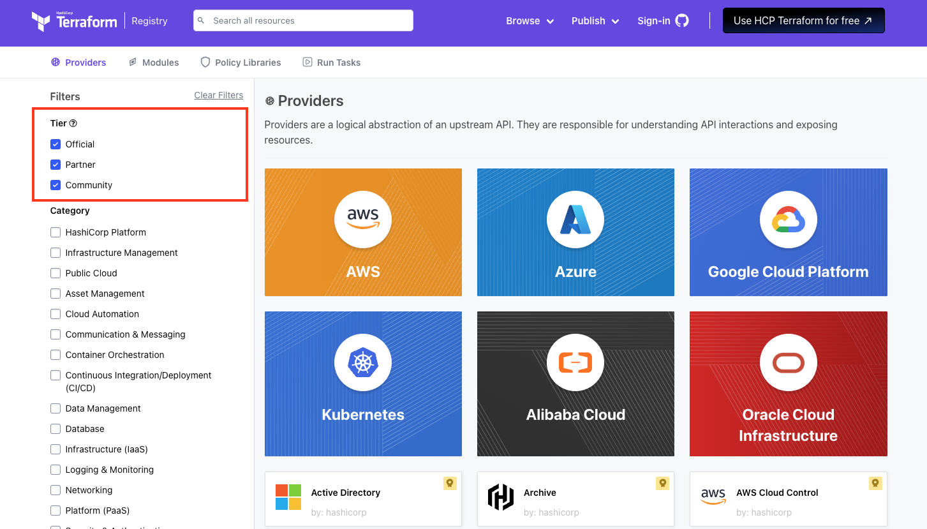The width and height of the screenshot is (927, 529).
Task: Open the Azure provider tile
Action: 575,232
